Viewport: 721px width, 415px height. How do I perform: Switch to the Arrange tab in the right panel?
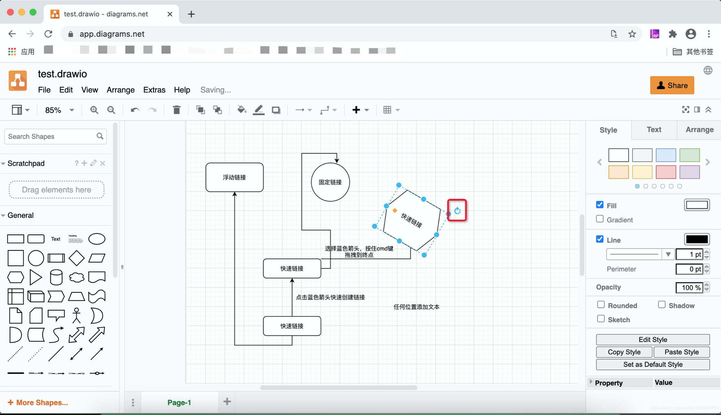click(699, 130)
